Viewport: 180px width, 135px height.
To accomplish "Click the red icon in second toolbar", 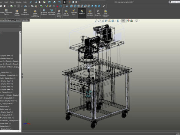I will 57,6.
